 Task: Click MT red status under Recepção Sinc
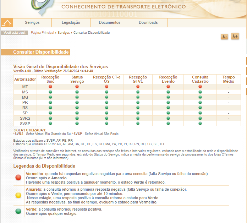click(x=50, y=87)
